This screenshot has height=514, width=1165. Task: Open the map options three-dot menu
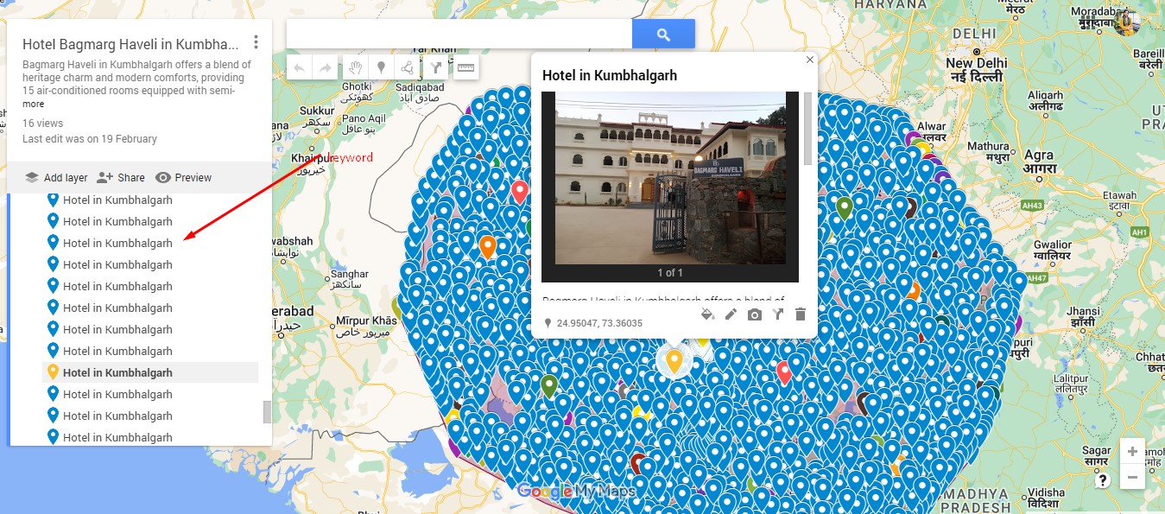[x=256, y=41]
